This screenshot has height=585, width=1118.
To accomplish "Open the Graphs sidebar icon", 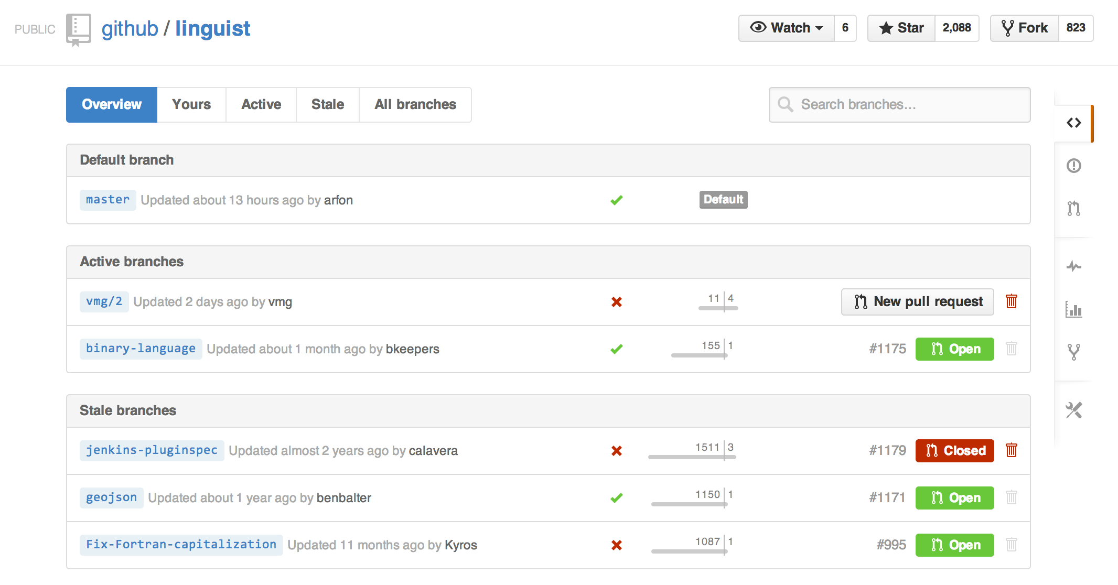I will [1073, 309].
